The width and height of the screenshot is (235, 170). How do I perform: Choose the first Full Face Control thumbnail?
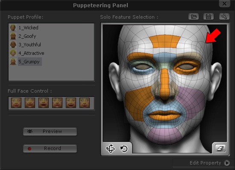tap(16, 103)
